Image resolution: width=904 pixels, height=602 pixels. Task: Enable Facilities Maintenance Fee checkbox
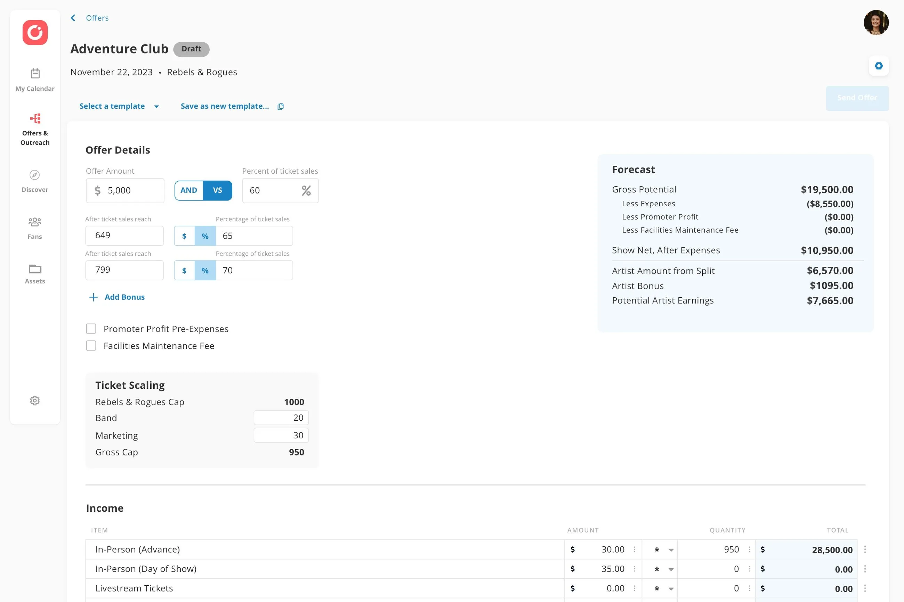click(x=91, y=346)
